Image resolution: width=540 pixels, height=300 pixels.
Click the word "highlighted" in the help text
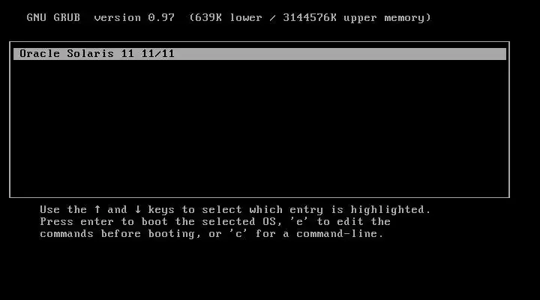388,210
